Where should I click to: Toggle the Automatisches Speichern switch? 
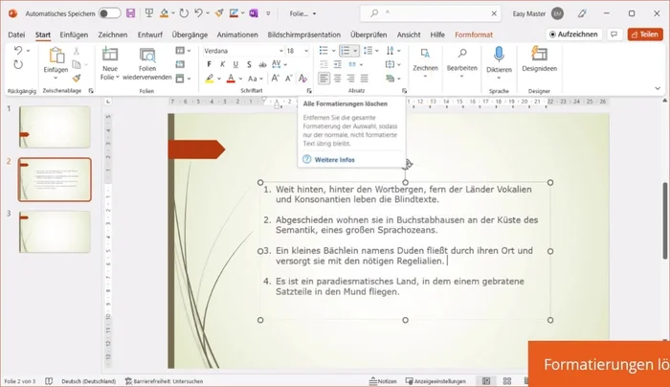click(x=109, y=13)
